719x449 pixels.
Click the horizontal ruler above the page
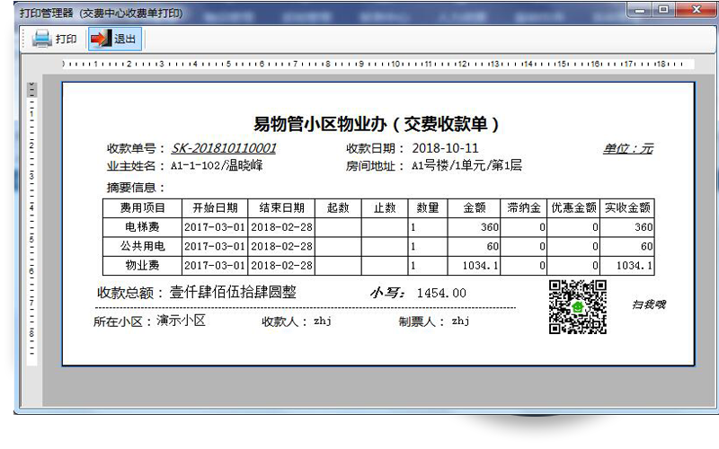click(377, 64)
